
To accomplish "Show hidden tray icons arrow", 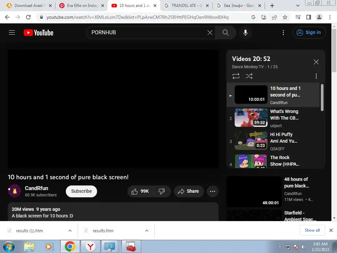I will tap(280, 247).
